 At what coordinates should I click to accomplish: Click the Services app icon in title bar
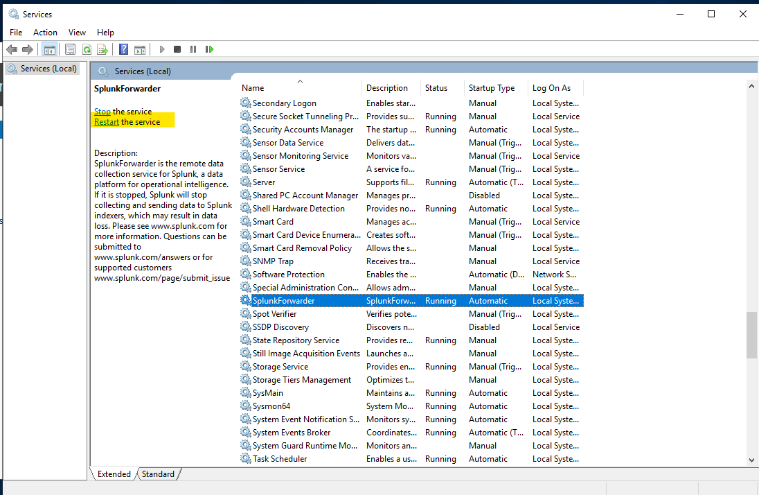[x=14, y=14]
